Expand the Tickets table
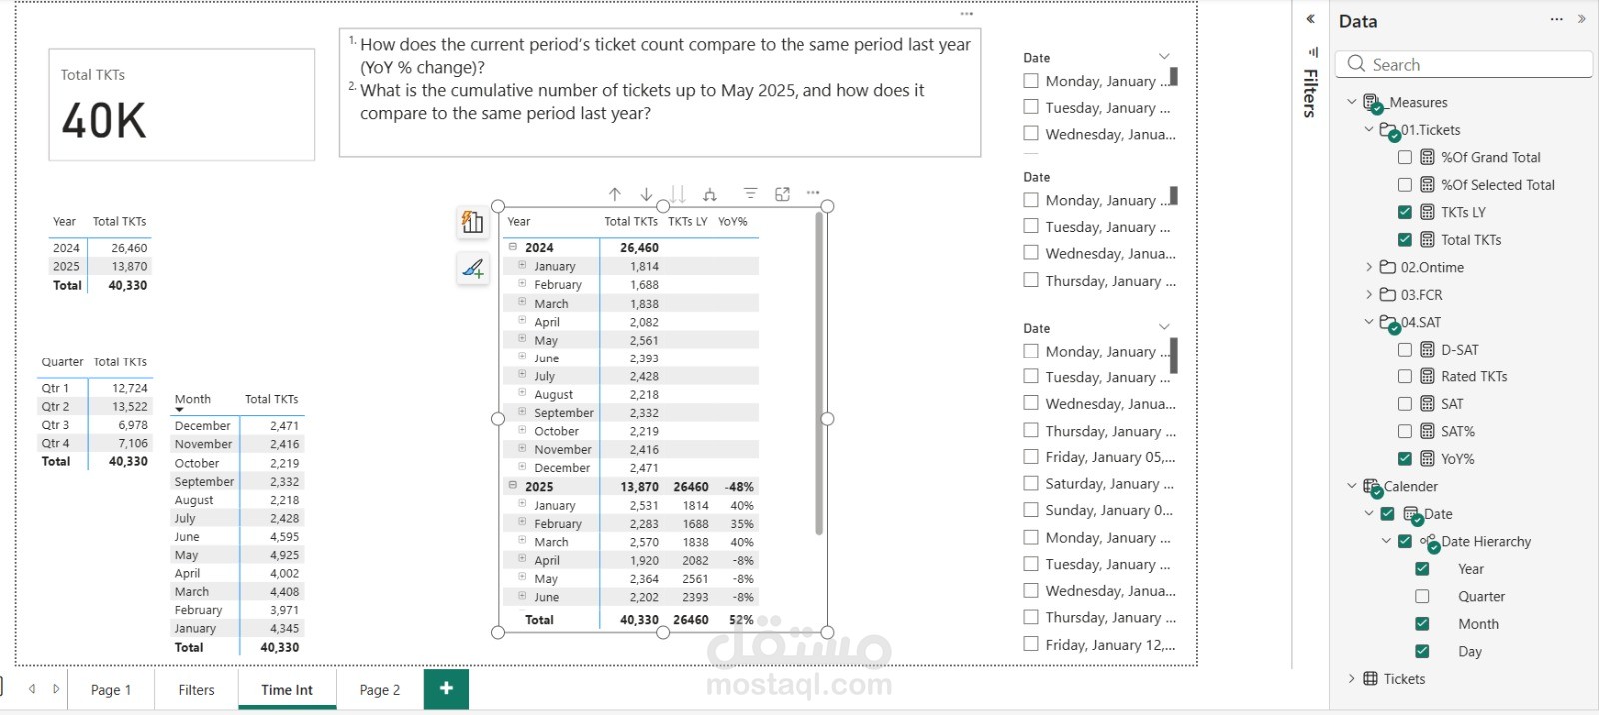Screen dimensions: 1599x715 tap(1352, 679)
